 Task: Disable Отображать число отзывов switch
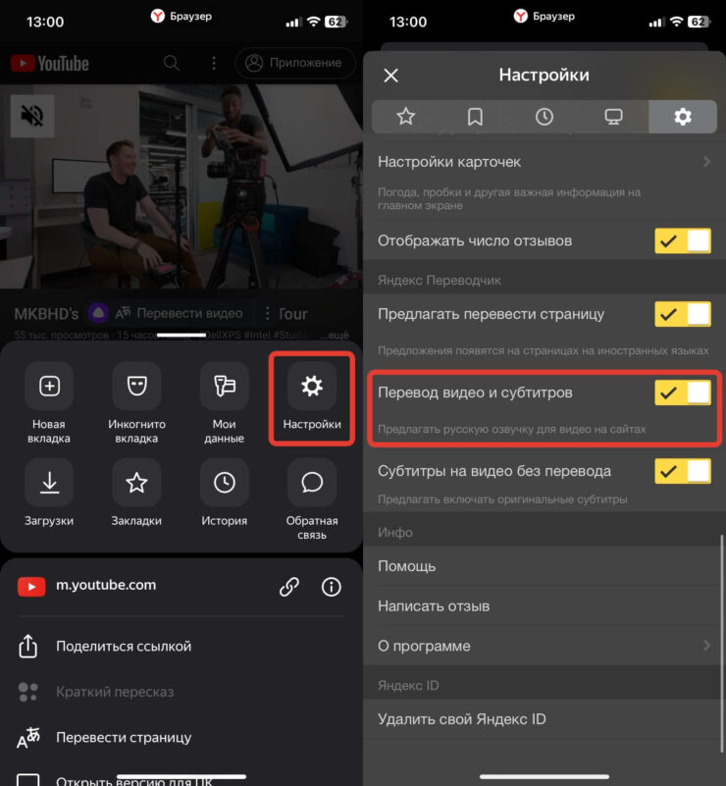(x=683, y=240)
